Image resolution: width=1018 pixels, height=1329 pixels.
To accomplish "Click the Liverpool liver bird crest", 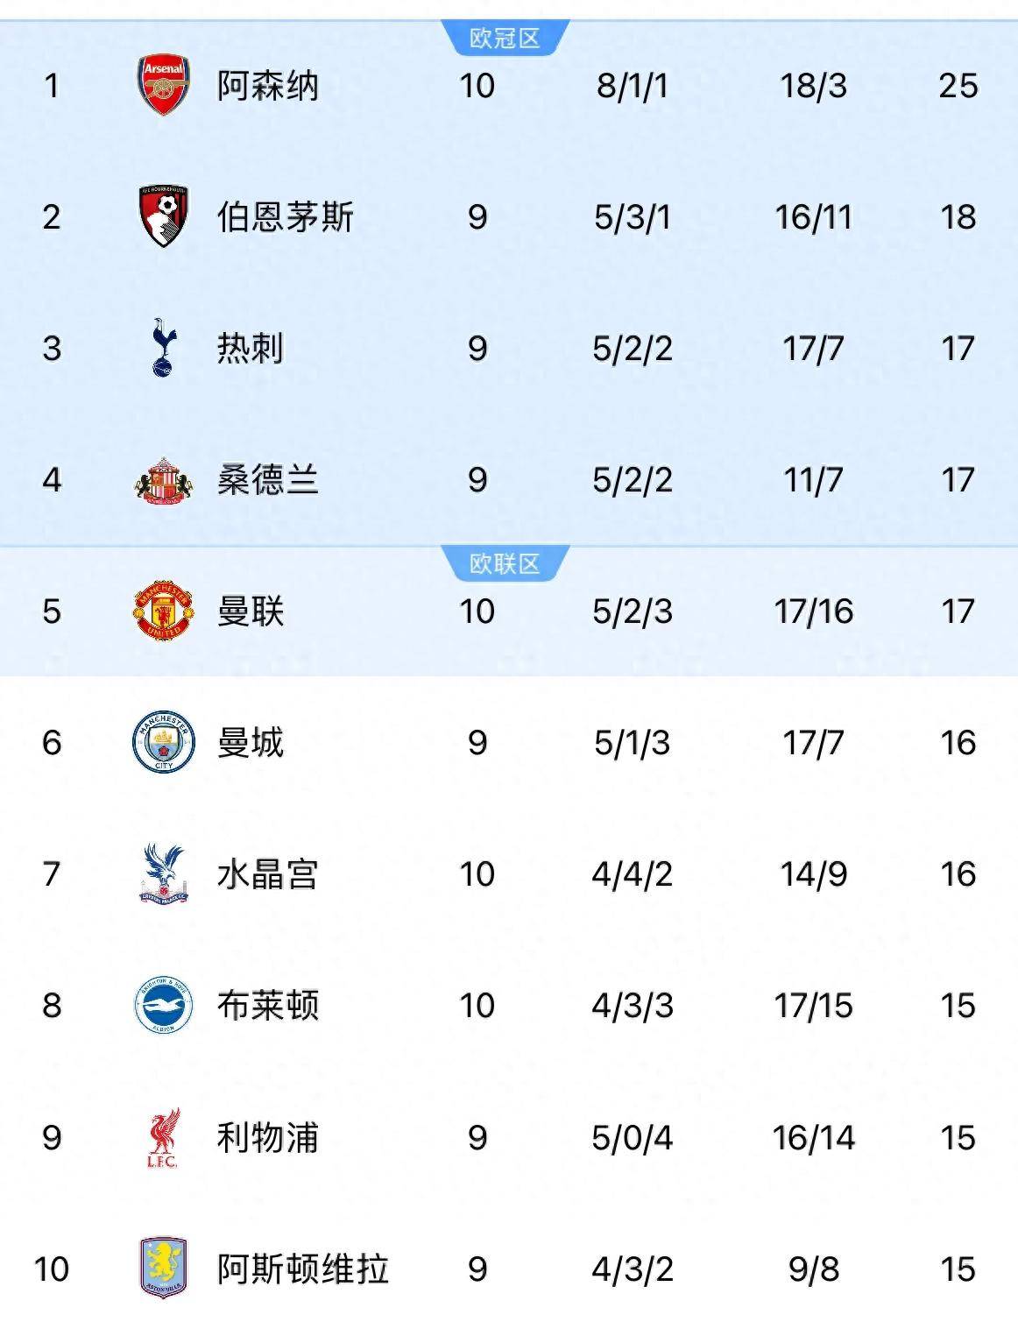I will pos(162,1137).
